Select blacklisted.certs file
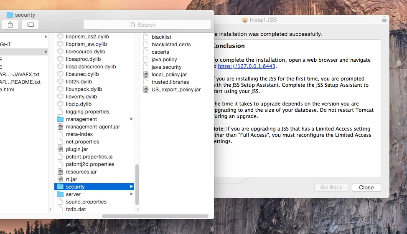This screenshot has width=407, height=234. 171,45
